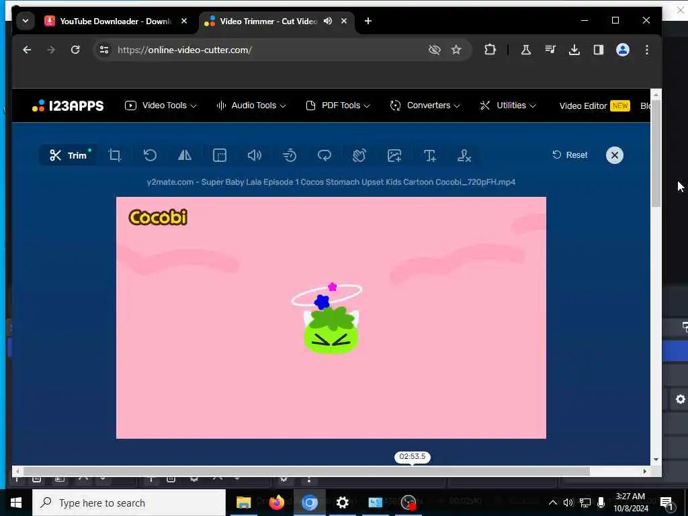Image resolution: width=688 pixels, height=516 pixels.
Task: Open a new browser tab
Action: (x=368, y=21)
